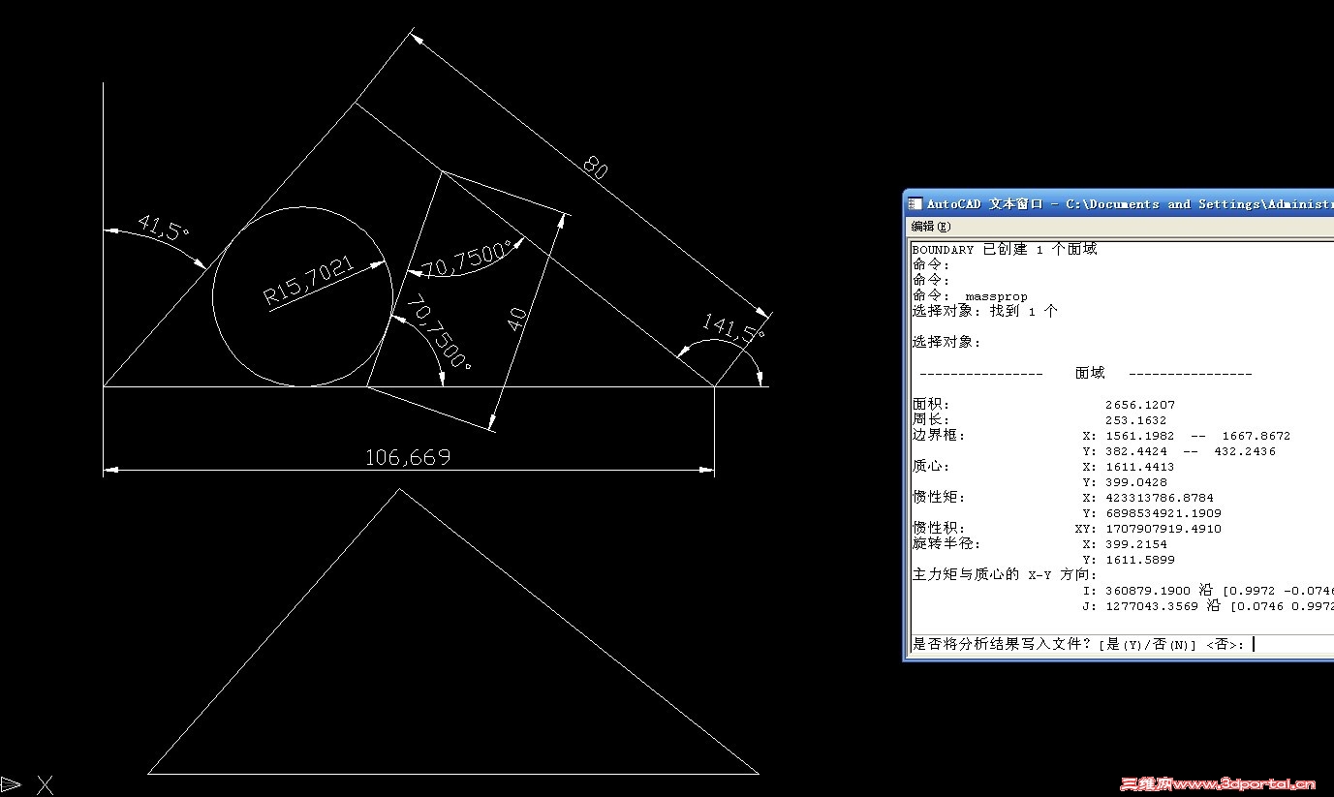This screenshot has width=1334, height=797.
Task: Select the perimeter value 253.1632
Action: click(x=1135, y=420)
